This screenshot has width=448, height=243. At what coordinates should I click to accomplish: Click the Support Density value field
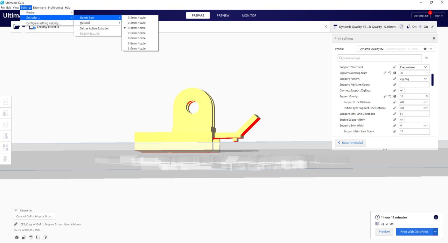414,96
